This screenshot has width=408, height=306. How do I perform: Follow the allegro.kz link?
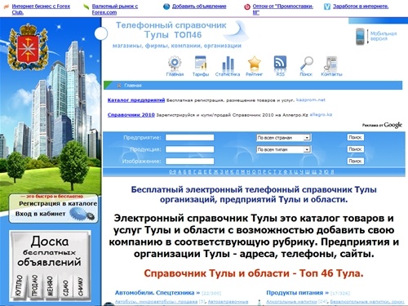click(x=321, y=114)
